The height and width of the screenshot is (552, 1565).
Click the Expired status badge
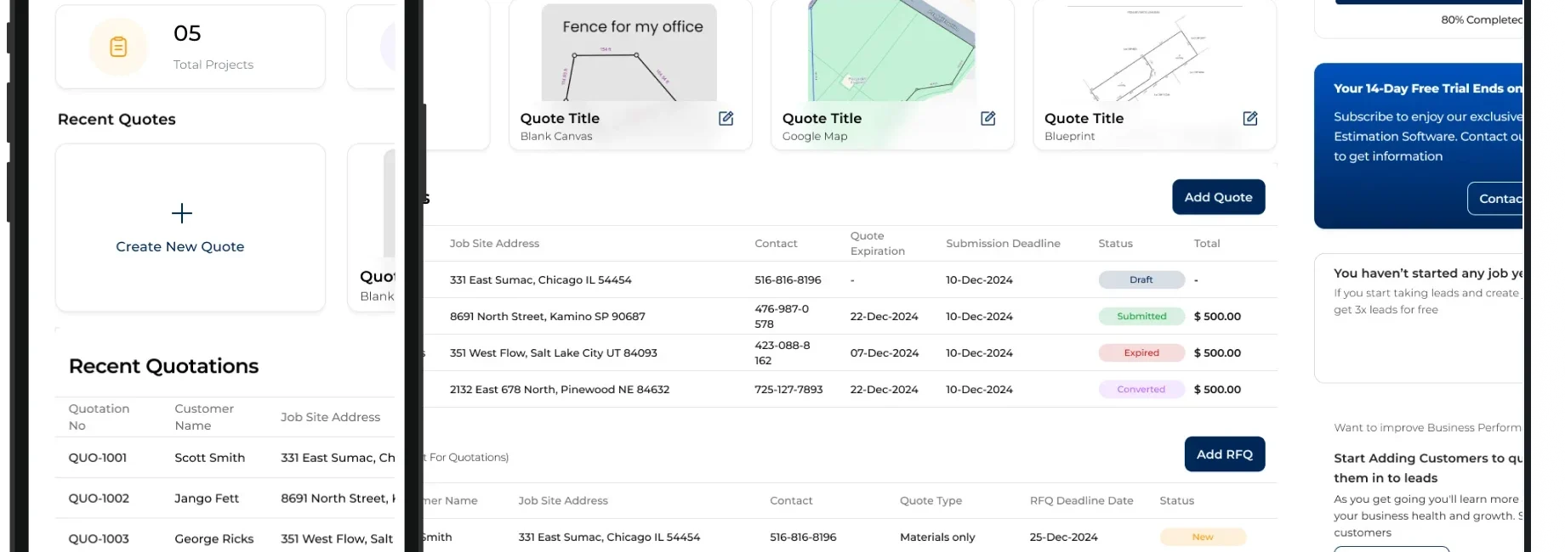[1141, 353]
